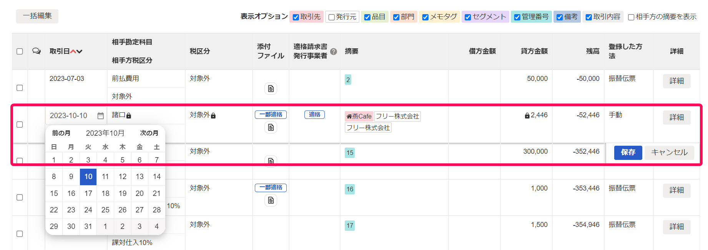Toggle the 取引先 display option

296,17
